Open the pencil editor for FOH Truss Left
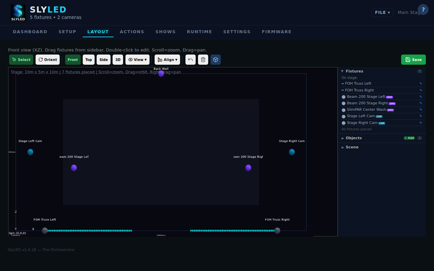 420,83
